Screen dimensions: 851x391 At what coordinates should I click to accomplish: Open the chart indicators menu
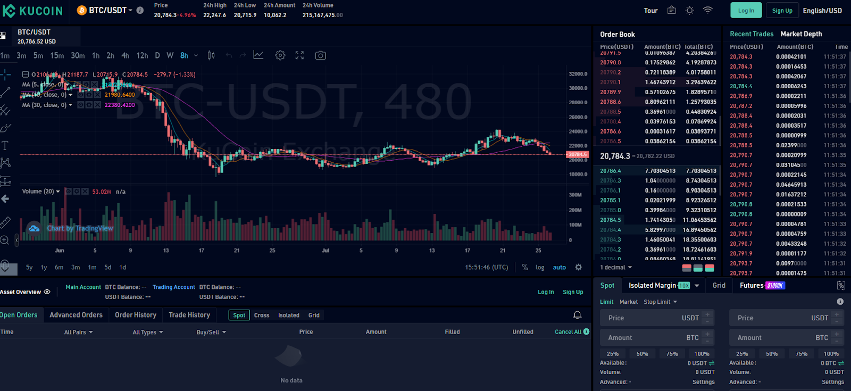coord(258,55)
